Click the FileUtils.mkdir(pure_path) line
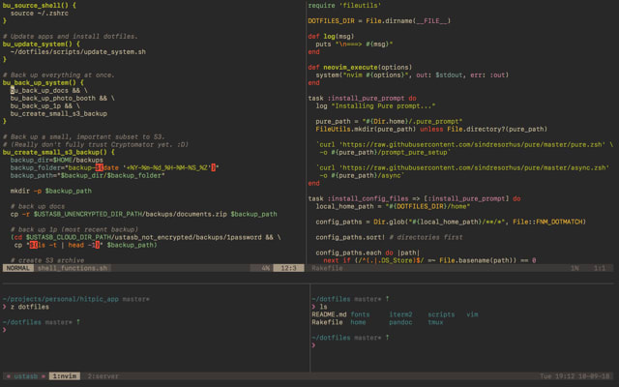Screen dimensions: 619x387 (x=431, y=129)
